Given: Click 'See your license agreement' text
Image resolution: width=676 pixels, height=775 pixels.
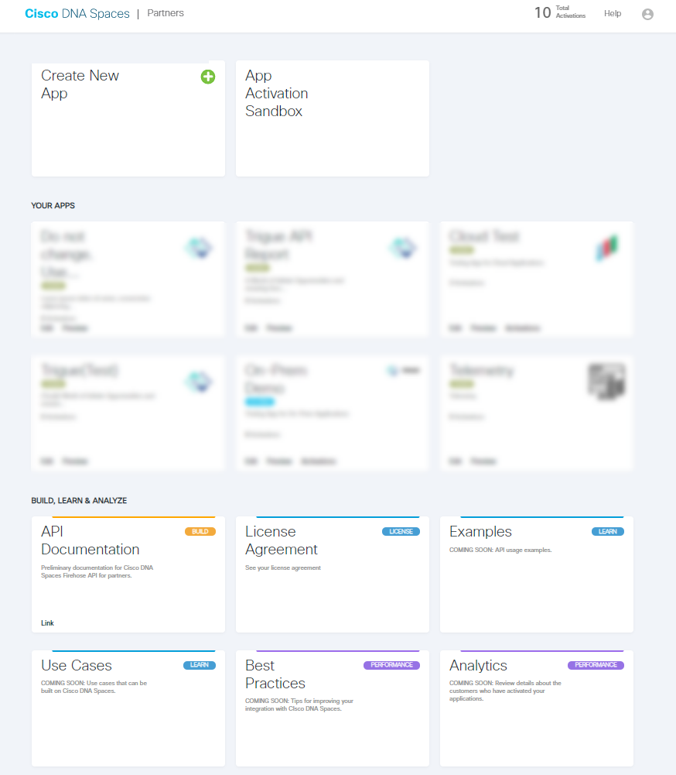Looking at the screenshot, I should [283, 568].
